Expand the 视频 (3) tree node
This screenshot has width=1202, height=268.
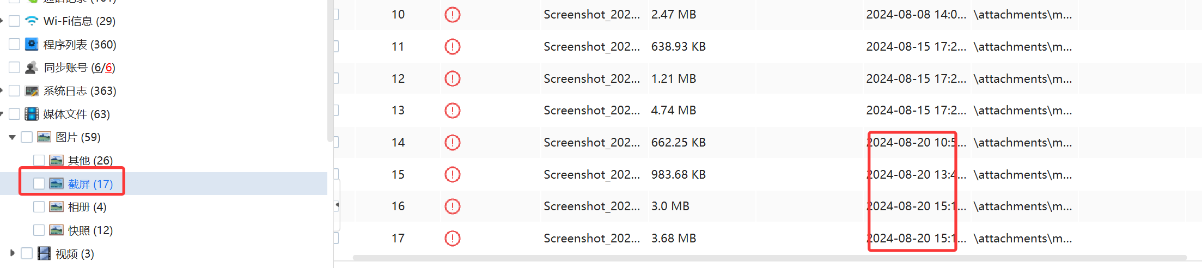12,253
